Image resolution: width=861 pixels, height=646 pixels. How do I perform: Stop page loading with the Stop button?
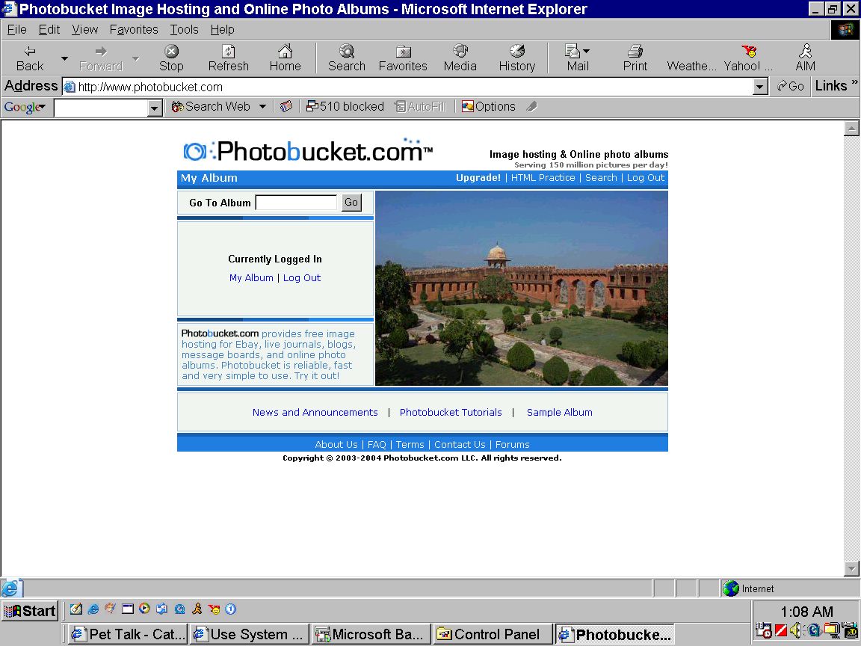coord(171,58)
